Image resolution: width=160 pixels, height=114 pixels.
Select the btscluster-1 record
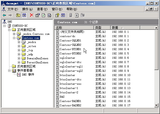(69, 88)
